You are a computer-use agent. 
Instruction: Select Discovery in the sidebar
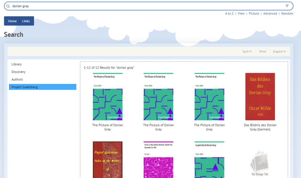(19, 72)
